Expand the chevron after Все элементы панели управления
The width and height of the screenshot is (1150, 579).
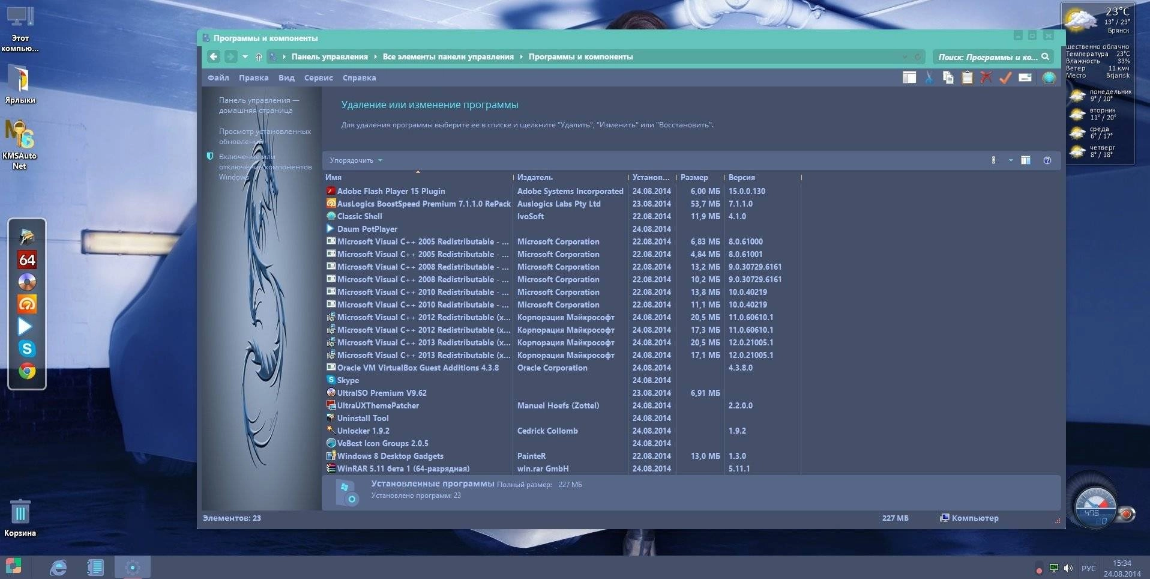click(x=521, y=57)
